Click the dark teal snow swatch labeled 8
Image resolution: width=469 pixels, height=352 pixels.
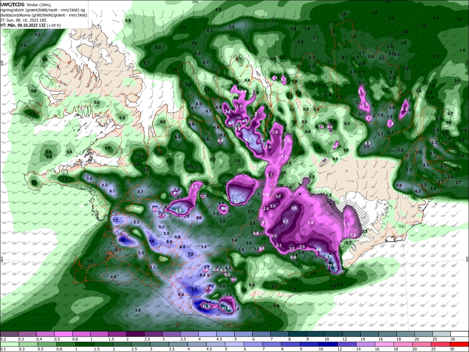click(x=298, y=334)
